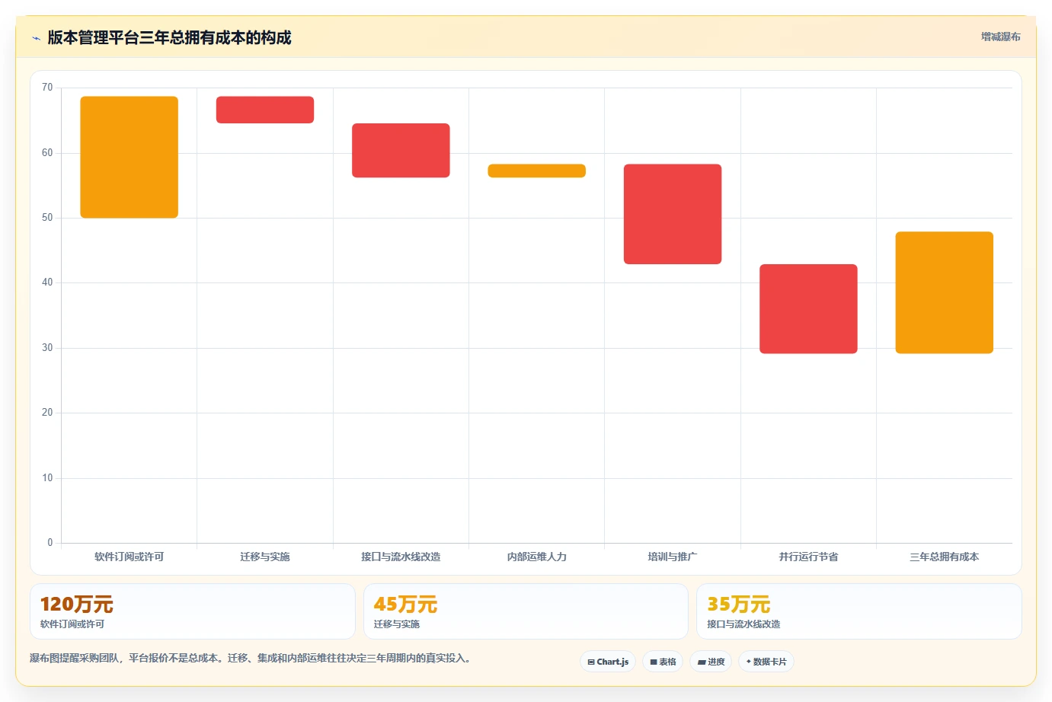This screenshot has height=702, width=1052.
Task: Click the 35万元 data card
Action: click(x=859, y=611)
